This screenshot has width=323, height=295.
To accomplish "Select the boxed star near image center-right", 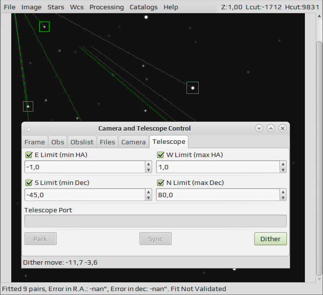I will point(193,88).
